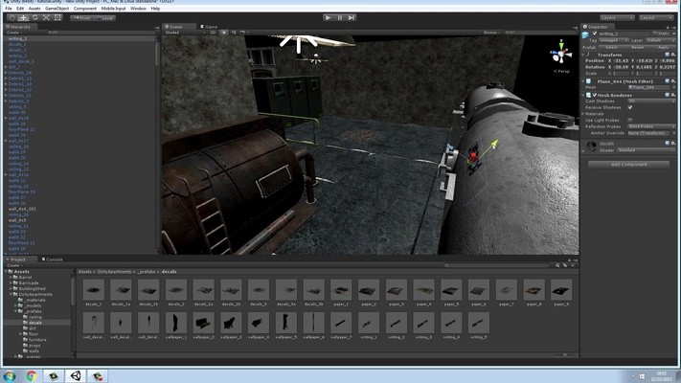The width and height of the screenshot is (681, 383).
Task: Click the Play button
Action: (329, 18)
